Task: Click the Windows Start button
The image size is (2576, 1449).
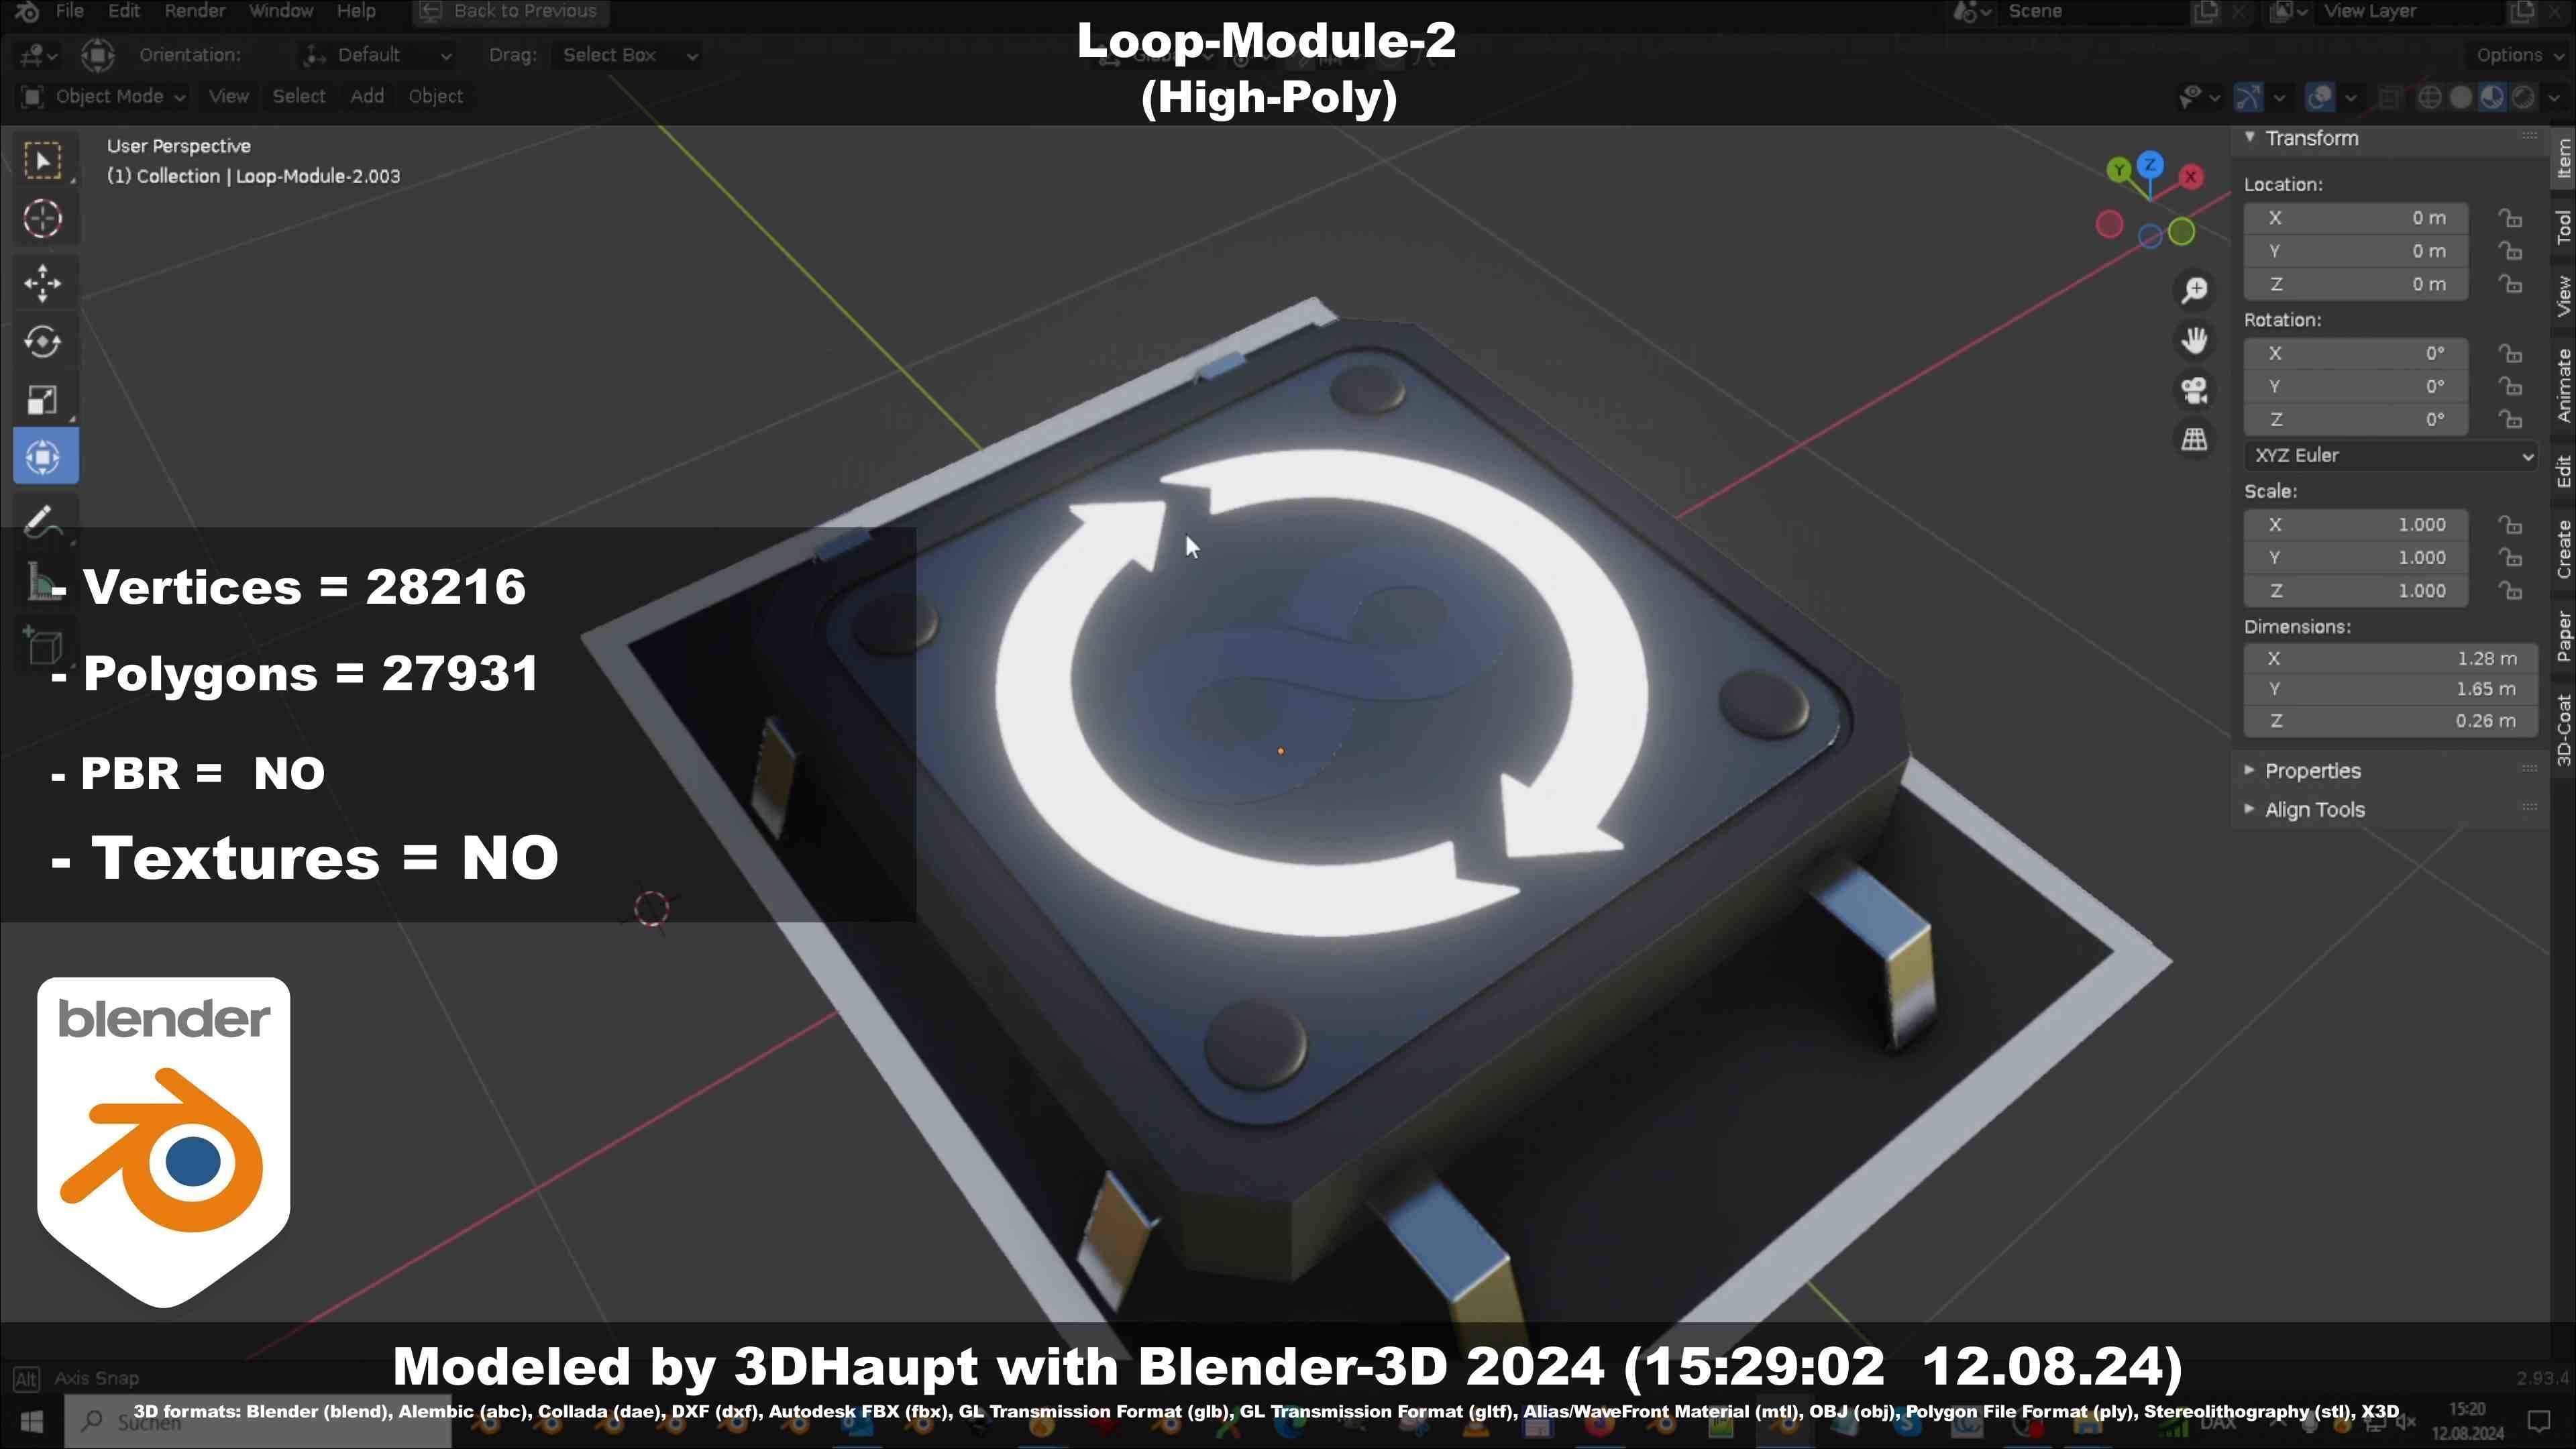Action: click(x=31, y=1421)
